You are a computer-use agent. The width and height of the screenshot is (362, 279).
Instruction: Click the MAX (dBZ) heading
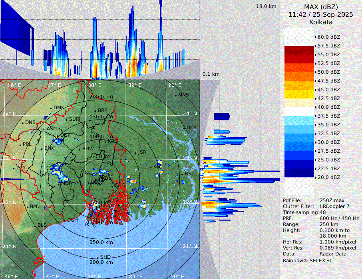(320, 7)
